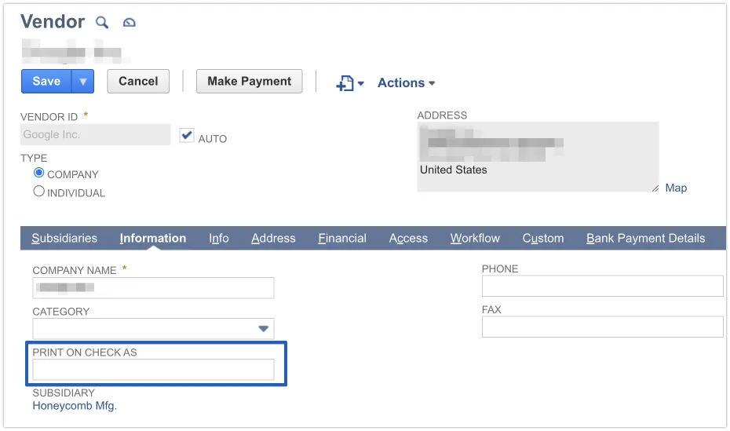
Task: Switch to the Workflow tab
Action: 475,239
